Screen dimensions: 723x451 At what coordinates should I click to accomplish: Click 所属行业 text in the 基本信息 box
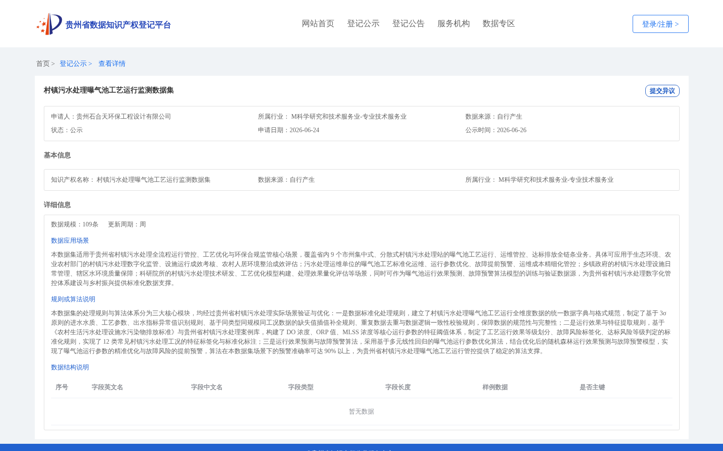coord(540,179)
